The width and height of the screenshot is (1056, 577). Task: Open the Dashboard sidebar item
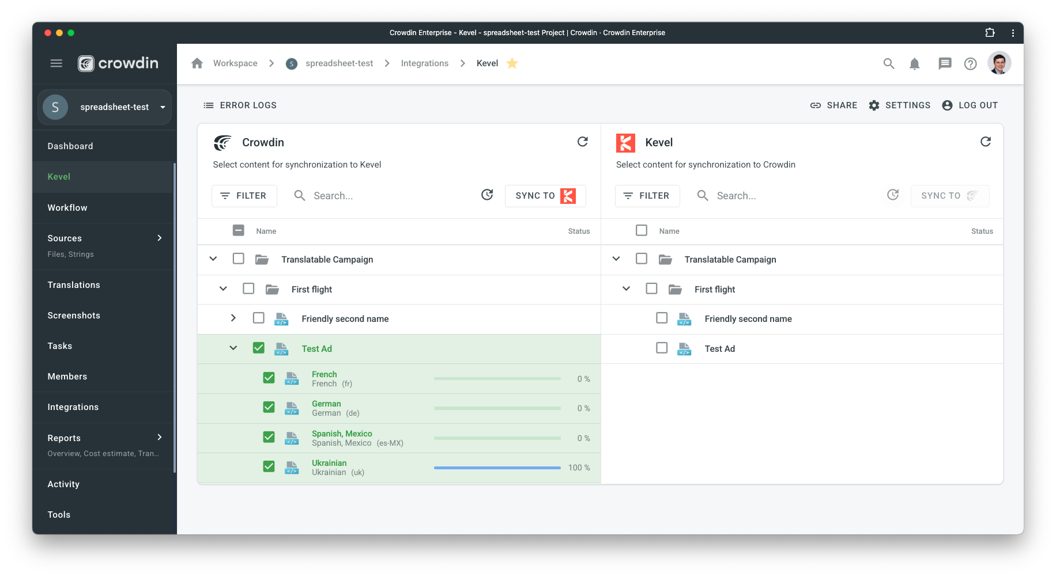[103, 146]
